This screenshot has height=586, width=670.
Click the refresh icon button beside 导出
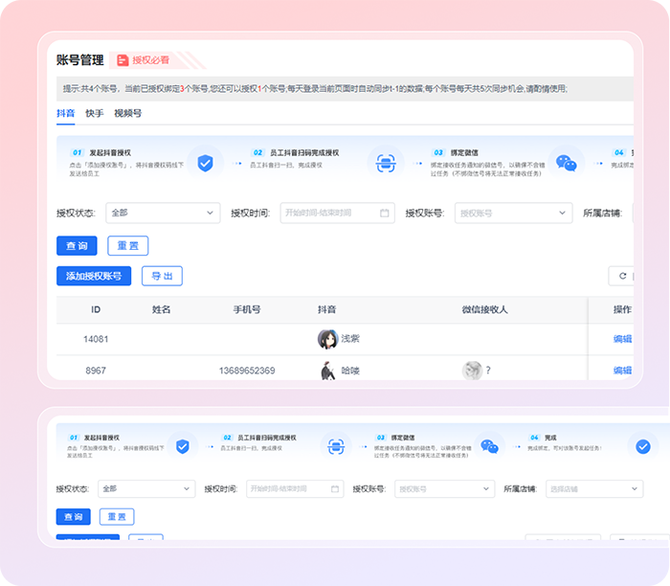[x=622, y=276]
